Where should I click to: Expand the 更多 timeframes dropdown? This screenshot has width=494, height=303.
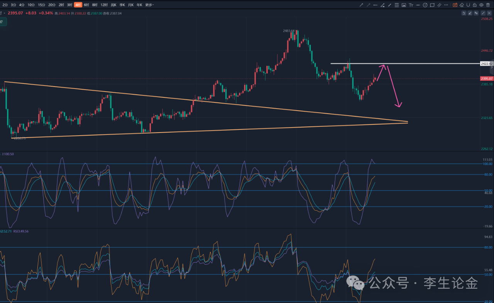click(x=149, y=5)
